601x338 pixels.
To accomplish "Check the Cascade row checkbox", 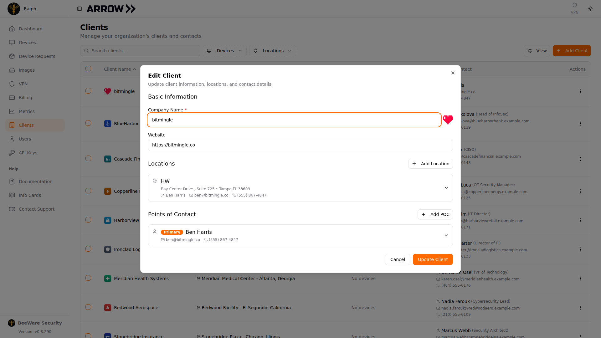I will click(x=88, y=158).
